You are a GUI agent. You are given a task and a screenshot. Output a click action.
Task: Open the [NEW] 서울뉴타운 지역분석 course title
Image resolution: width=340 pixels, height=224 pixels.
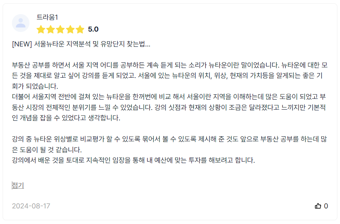(81, 44)
